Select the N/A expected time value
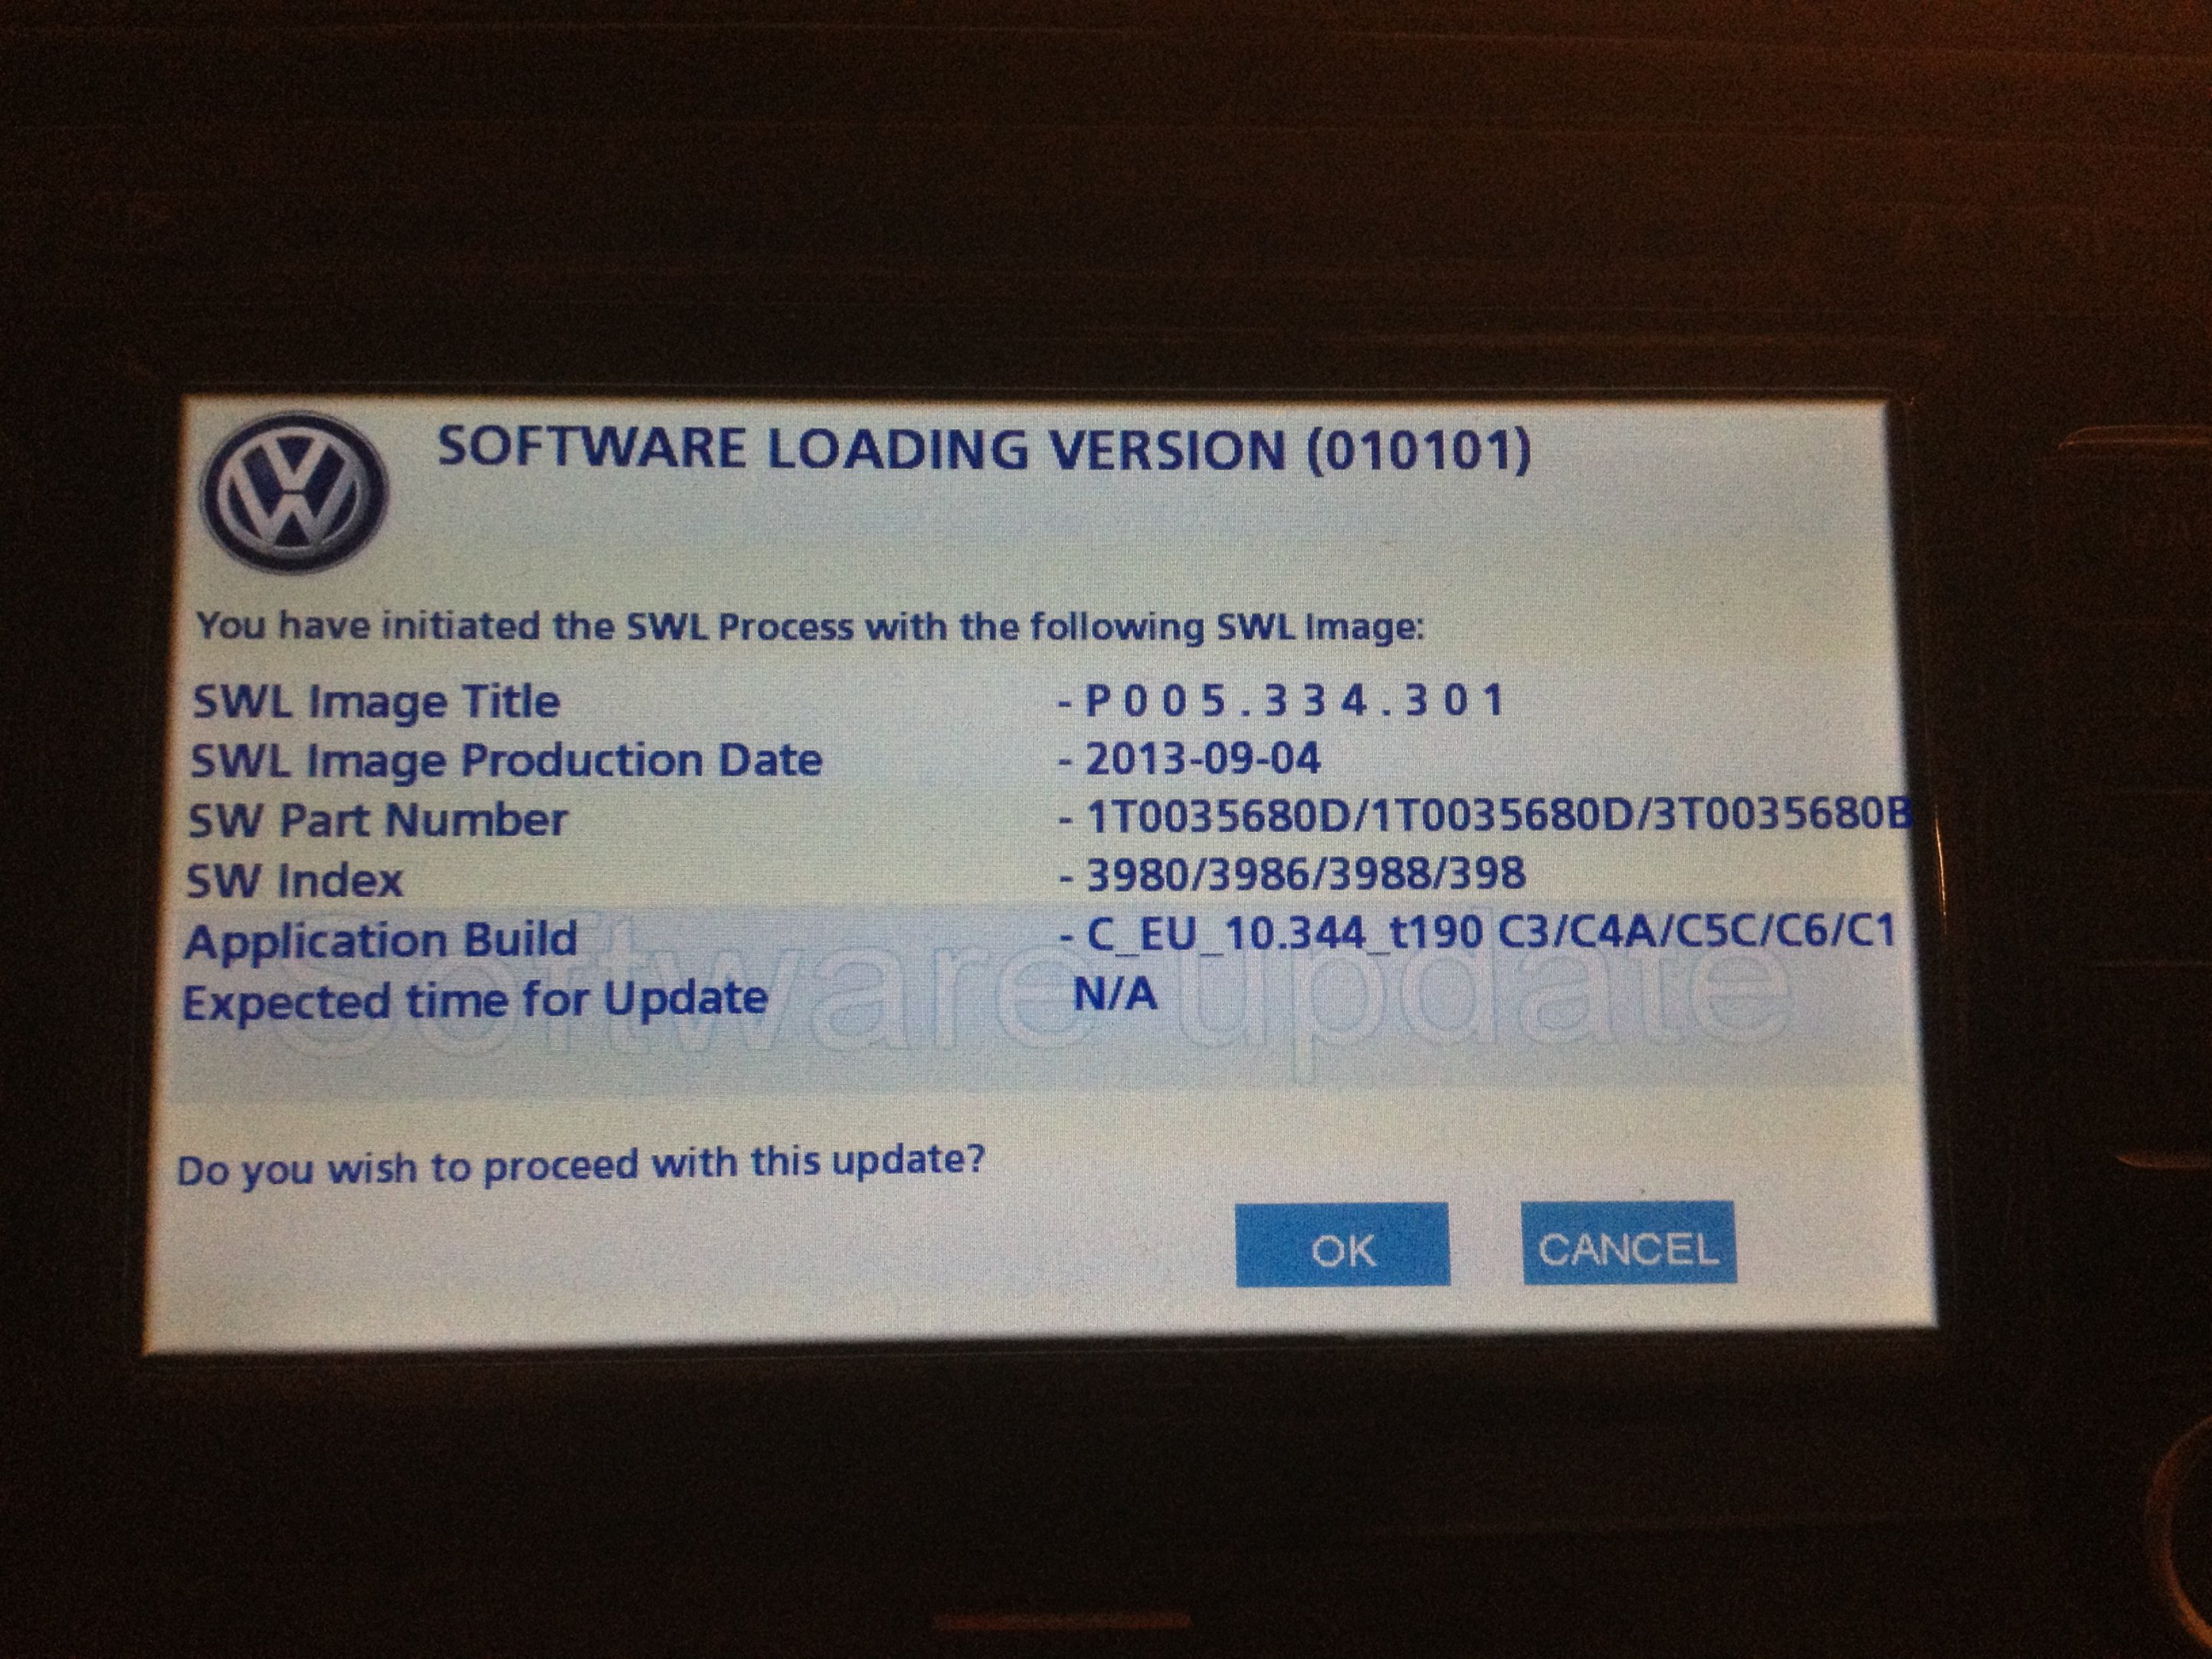Image resolution: width=2212 pixels, height=1659 pixels. pyautogui.click(x=1115, y=993)
